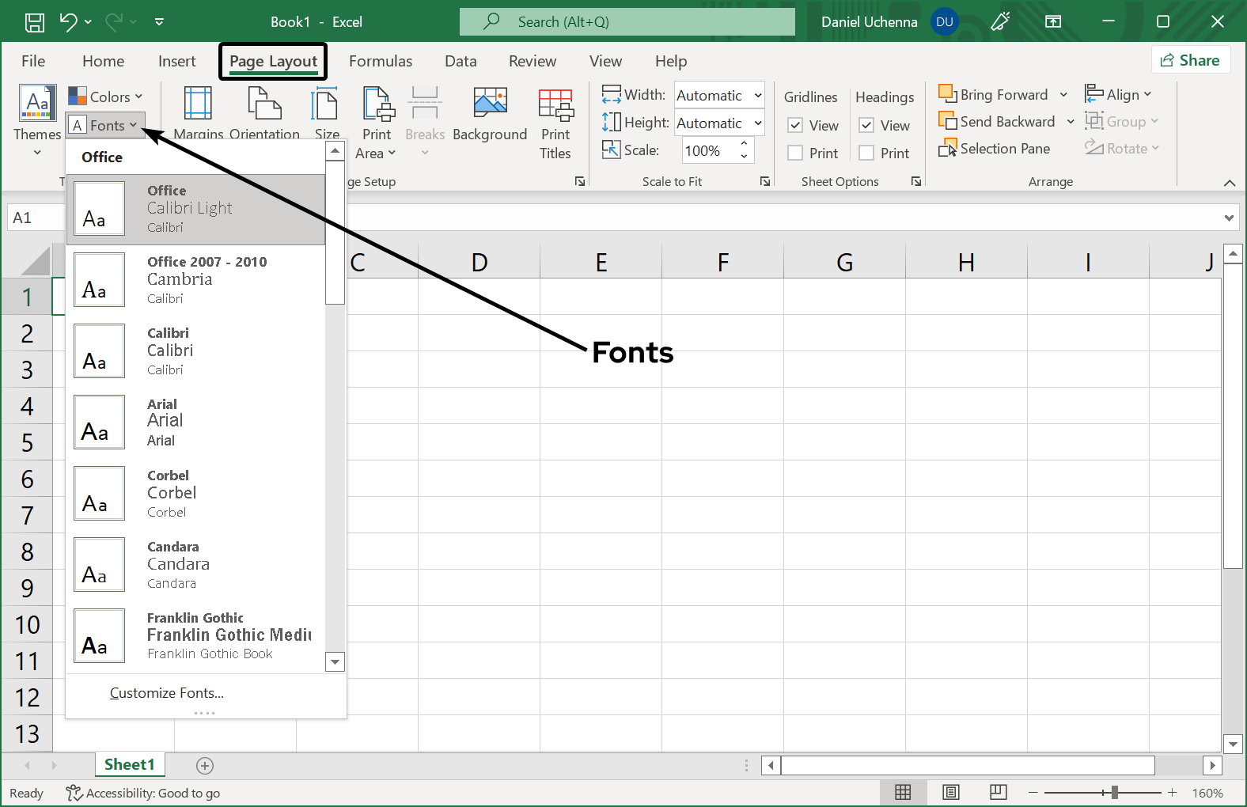Click the Breaks icon
Viewport: 1247px width, 807px height.
pyautogui.click(x=425, y=103)
